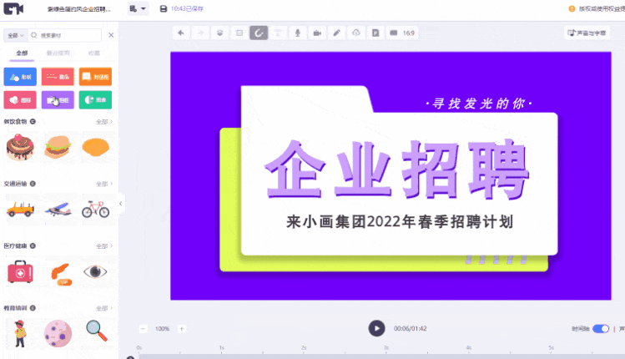Click the round icon beside 教育培训 heading
This screenshot has height=359, width=625.
[33, 308]
